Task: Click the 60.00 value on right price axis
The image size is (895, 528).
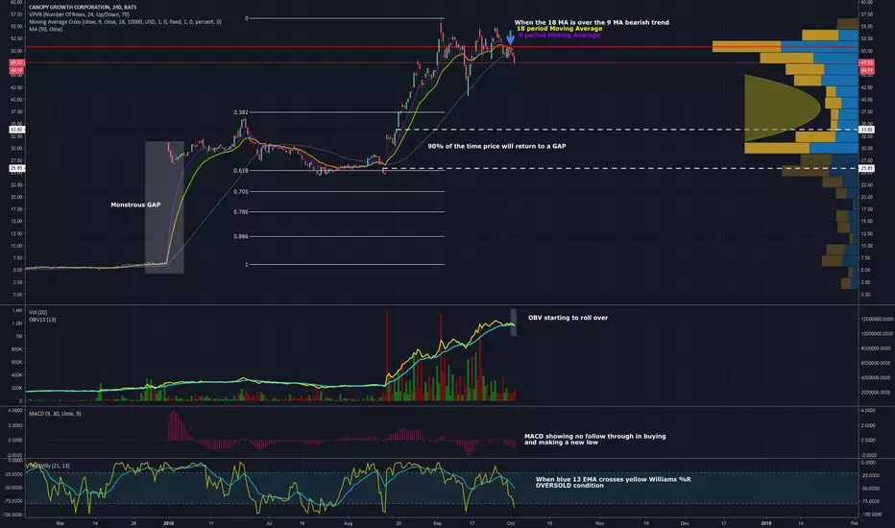Action: [866, 2]
